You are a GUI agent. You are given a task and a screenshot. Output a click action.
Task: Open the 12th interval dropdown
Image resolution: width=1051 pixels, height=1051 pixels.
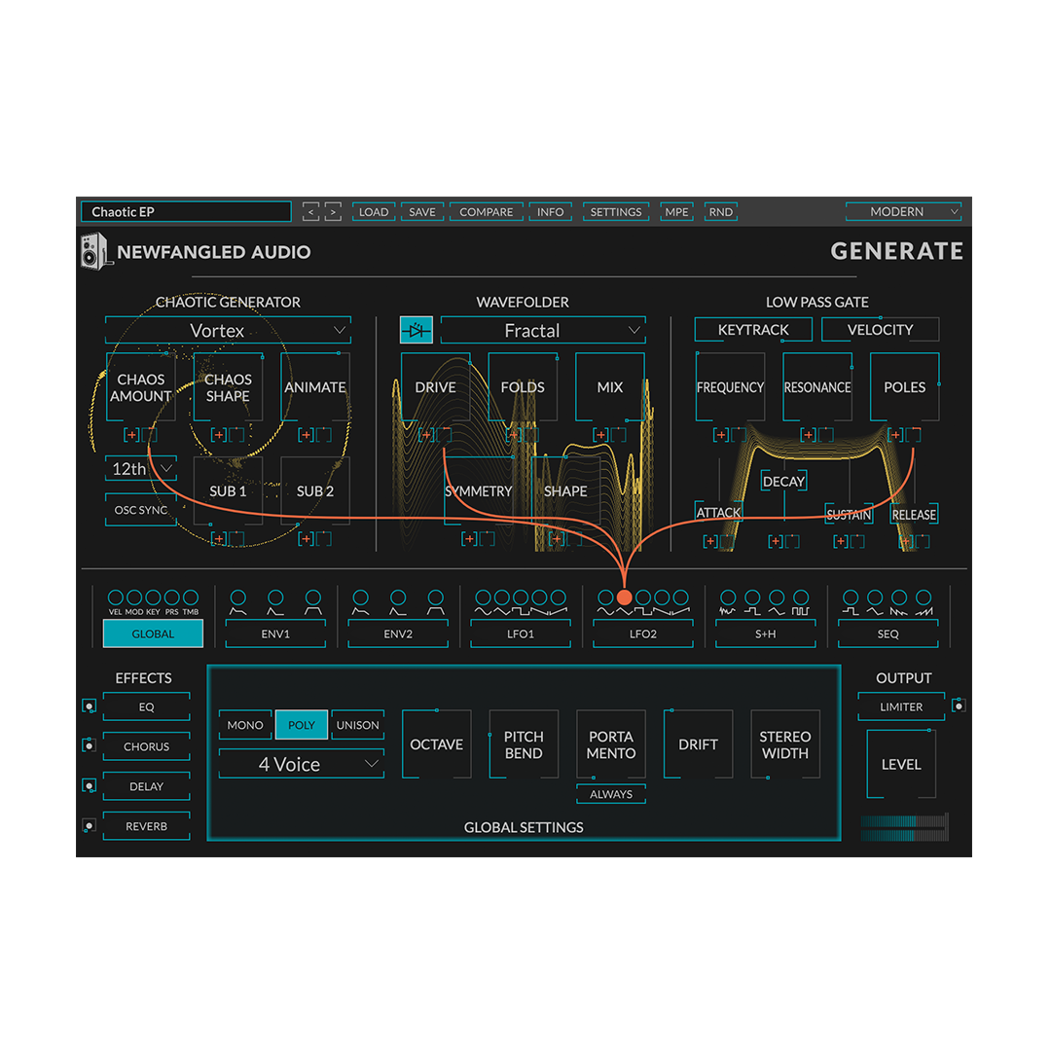141,468
